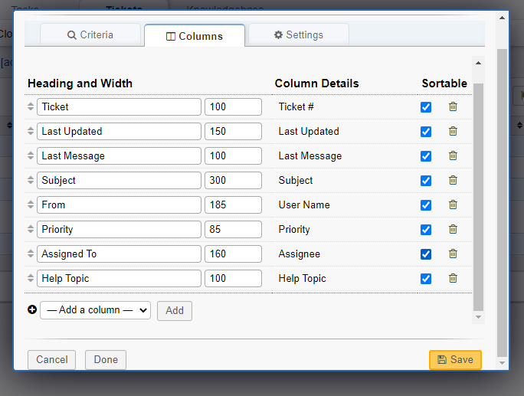Grab the sort handle beside Ticket heading
Screen dimensions: 524x396
(31, 107)
